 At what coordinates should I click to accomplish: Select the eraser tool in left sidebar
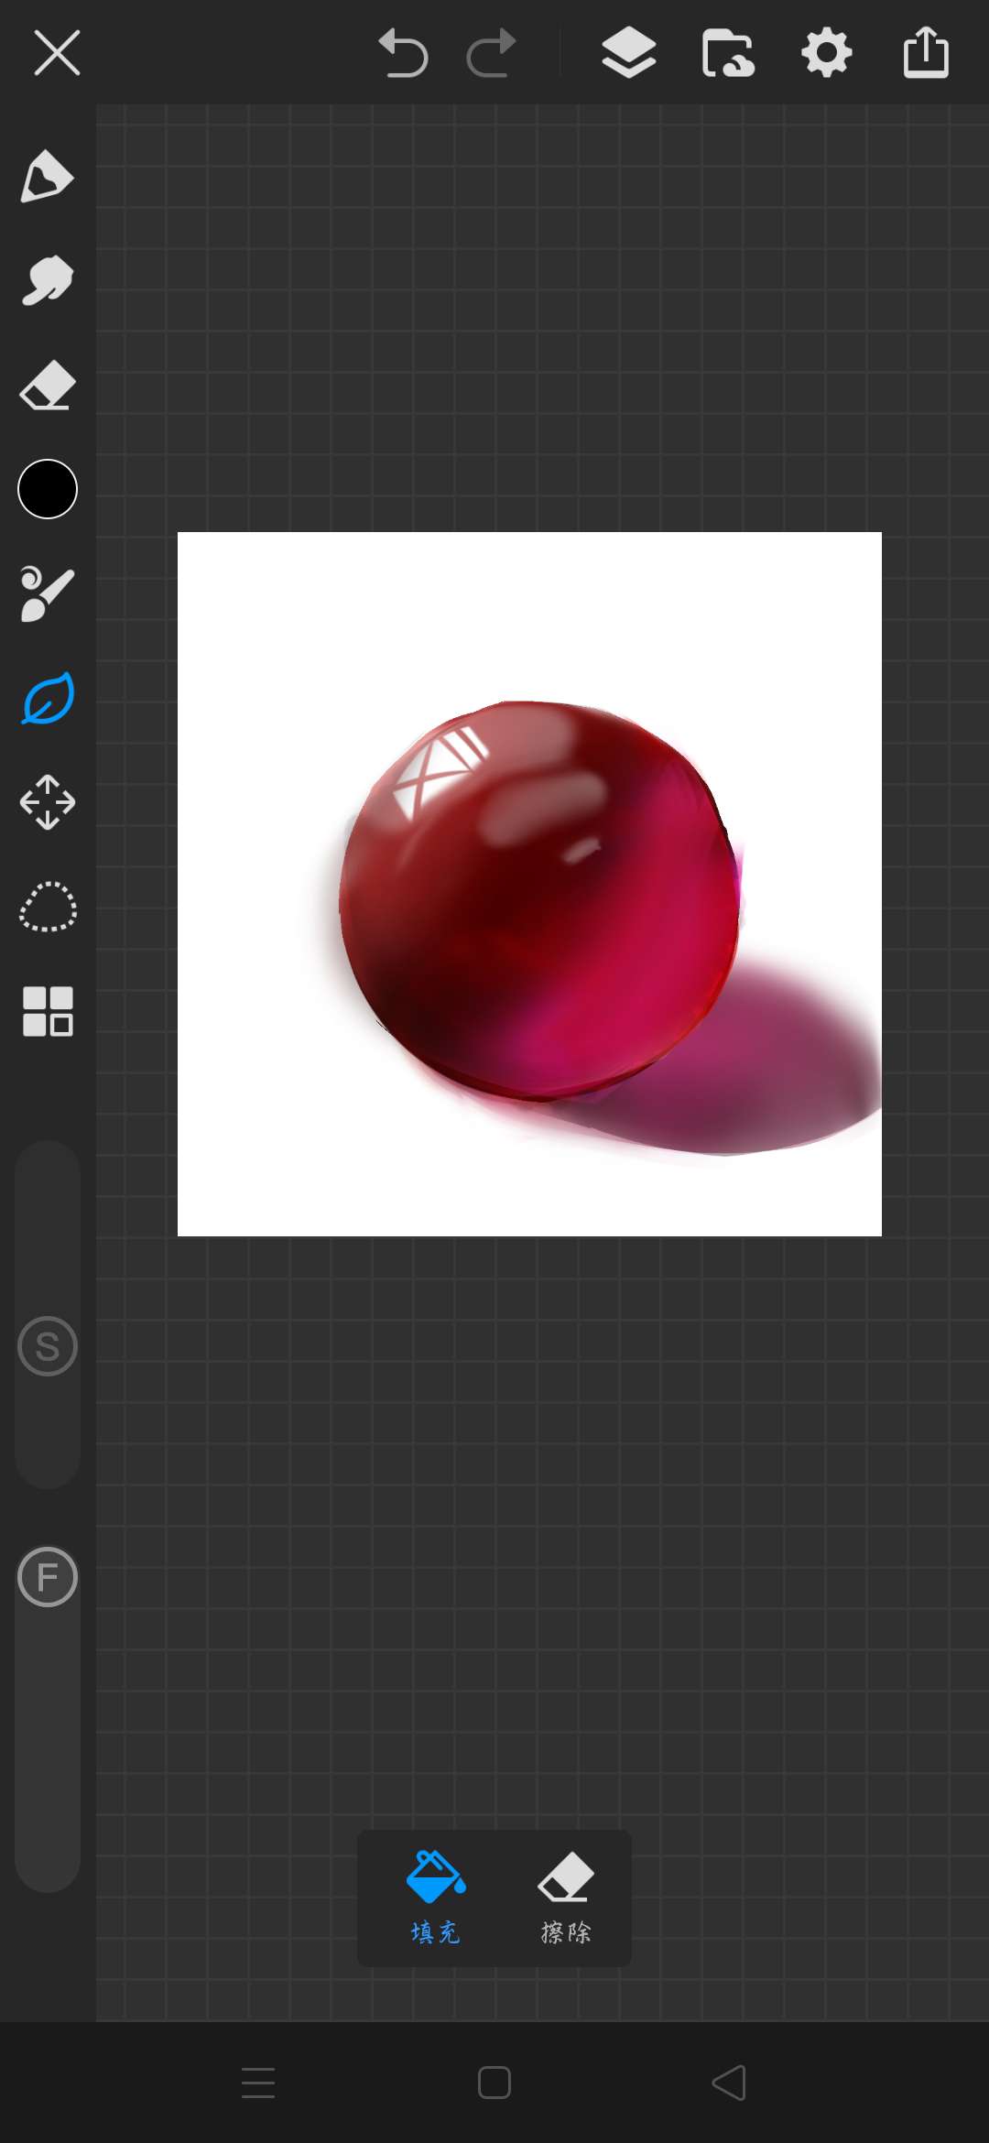tap(47, 386)
